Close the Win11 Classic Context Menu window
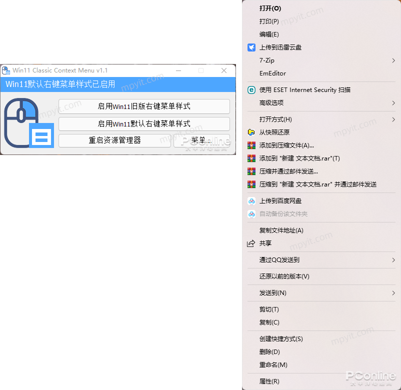The width and height of the screenshot is (401, 390). point(224,70)
